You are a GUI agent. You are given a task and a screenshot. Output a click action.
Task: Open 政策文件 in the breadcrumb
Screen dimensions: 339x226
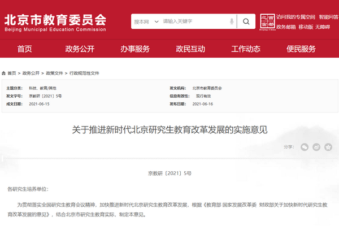(x=54, y=73)
